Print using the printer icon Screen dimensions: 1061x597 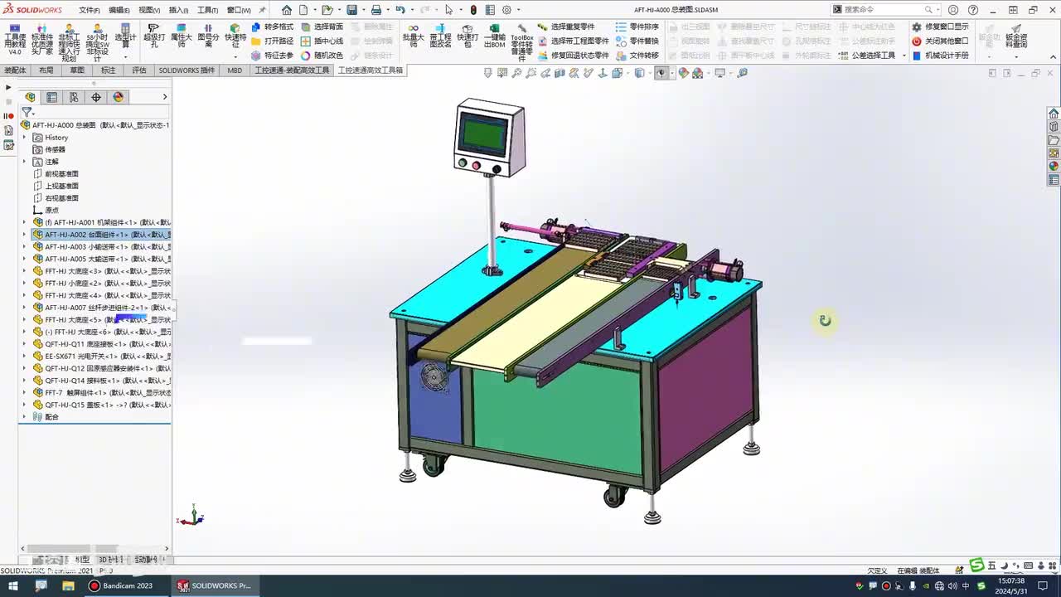coord(376,10)
